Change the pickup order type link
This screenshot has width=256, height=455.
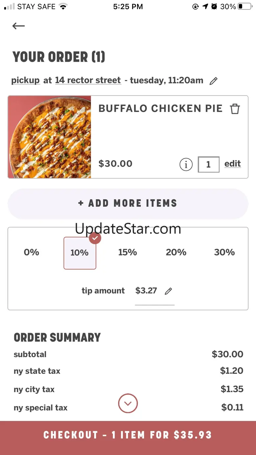(x=26, y=80)
